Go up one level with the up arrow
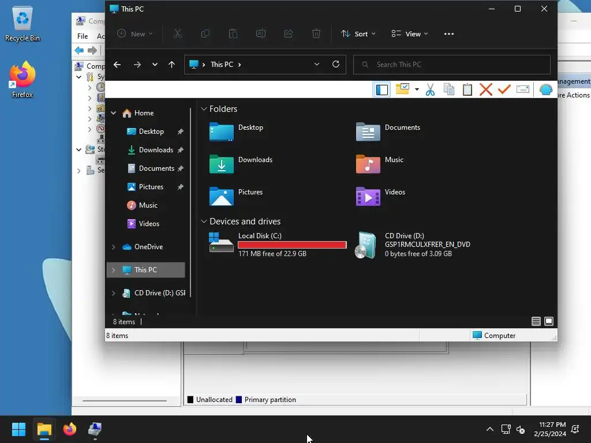The width and height of the screenshot is (591, 443). click(x=171, y=65)
